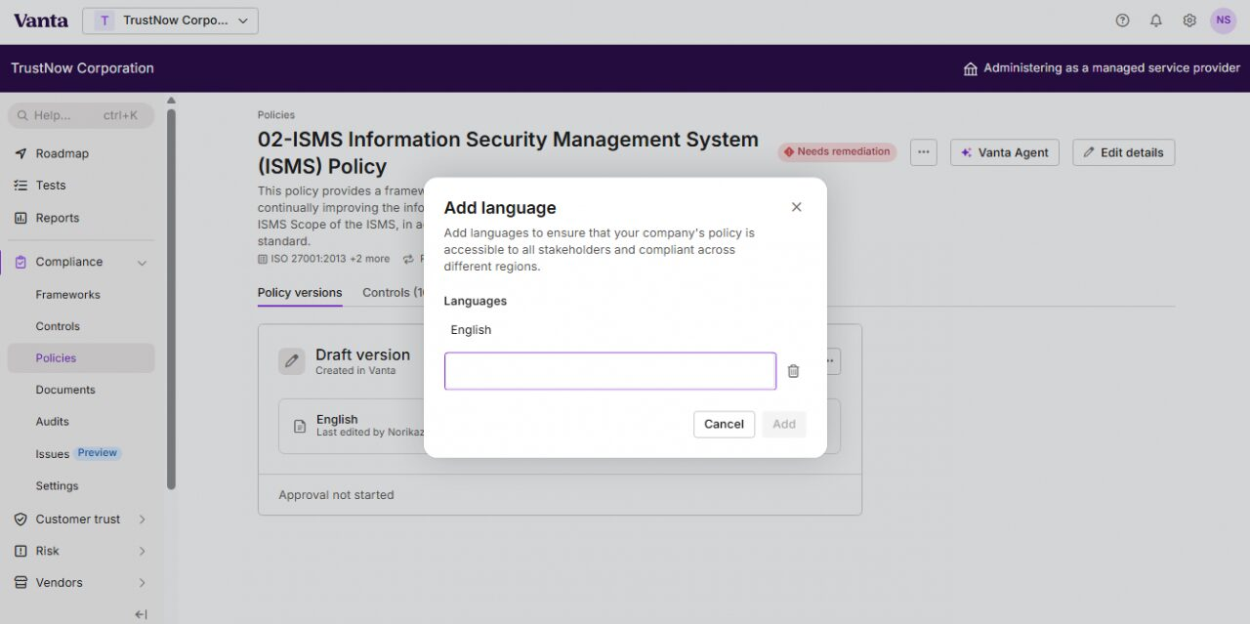Go to Documents under Compliance
1250x624 pixels.
click(65, 390)
